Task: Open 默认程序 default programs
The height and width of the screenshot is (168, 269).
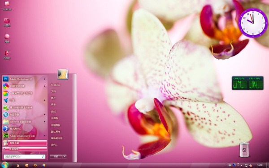Action: [56, 132]
